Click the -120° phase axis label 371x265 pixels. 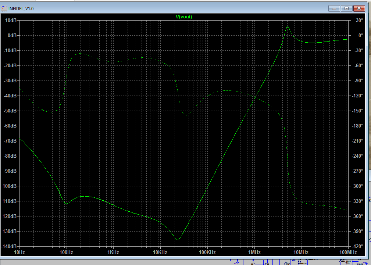pyautogui.click(x=357, y=96)
